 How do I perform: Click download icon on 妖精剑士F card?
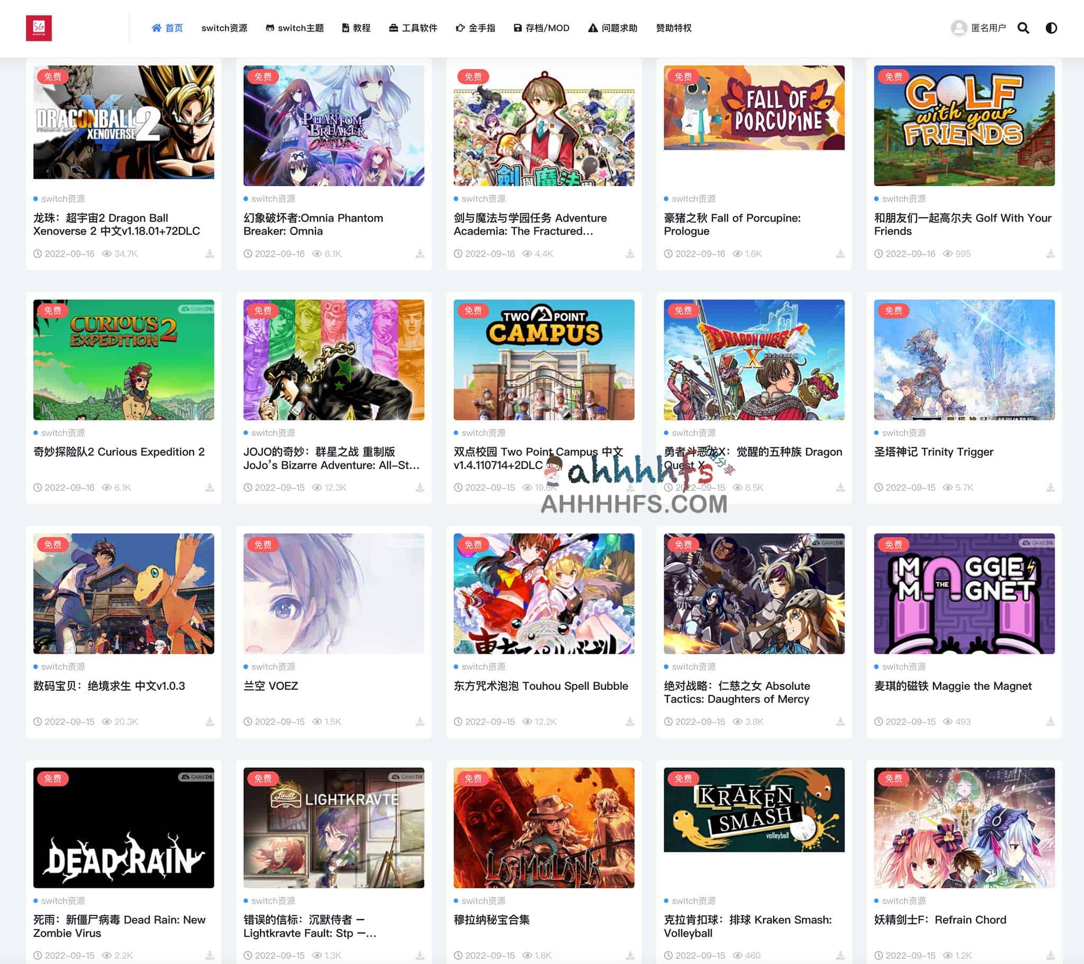point(1050,956)
